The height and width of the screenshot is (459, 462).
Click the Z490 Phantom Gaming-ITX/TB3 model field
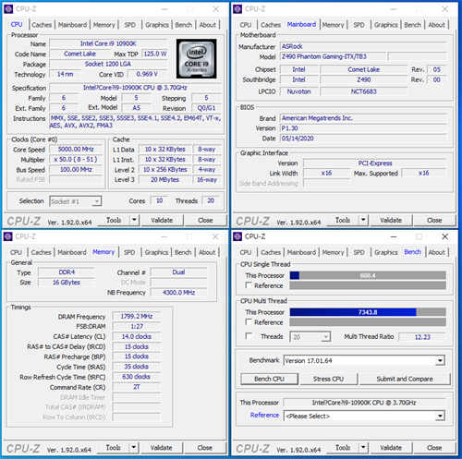(333, 56)
